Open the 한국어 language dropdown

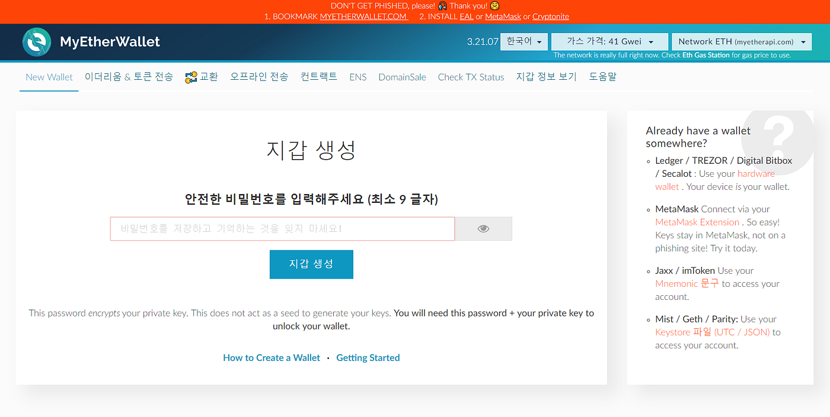point(524,41)
